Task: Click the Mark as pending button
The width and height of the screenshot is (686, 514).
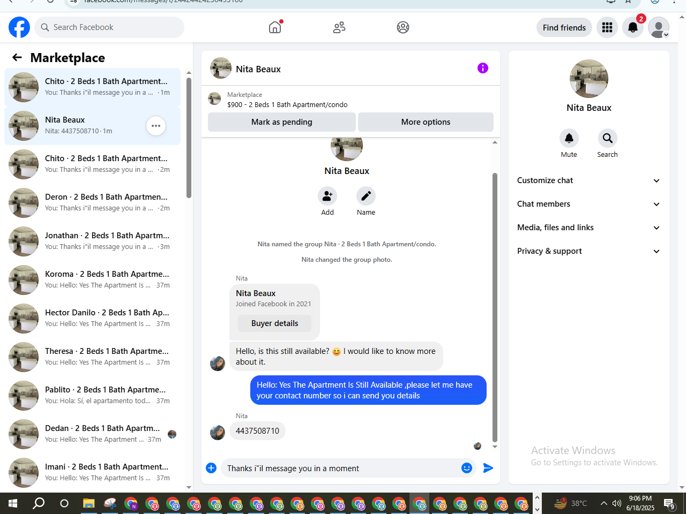Action: [282, 122]
